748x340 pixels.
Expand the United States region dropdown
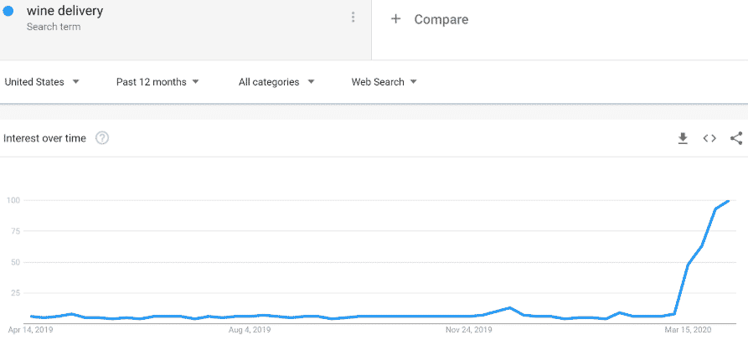pos(42,82)
